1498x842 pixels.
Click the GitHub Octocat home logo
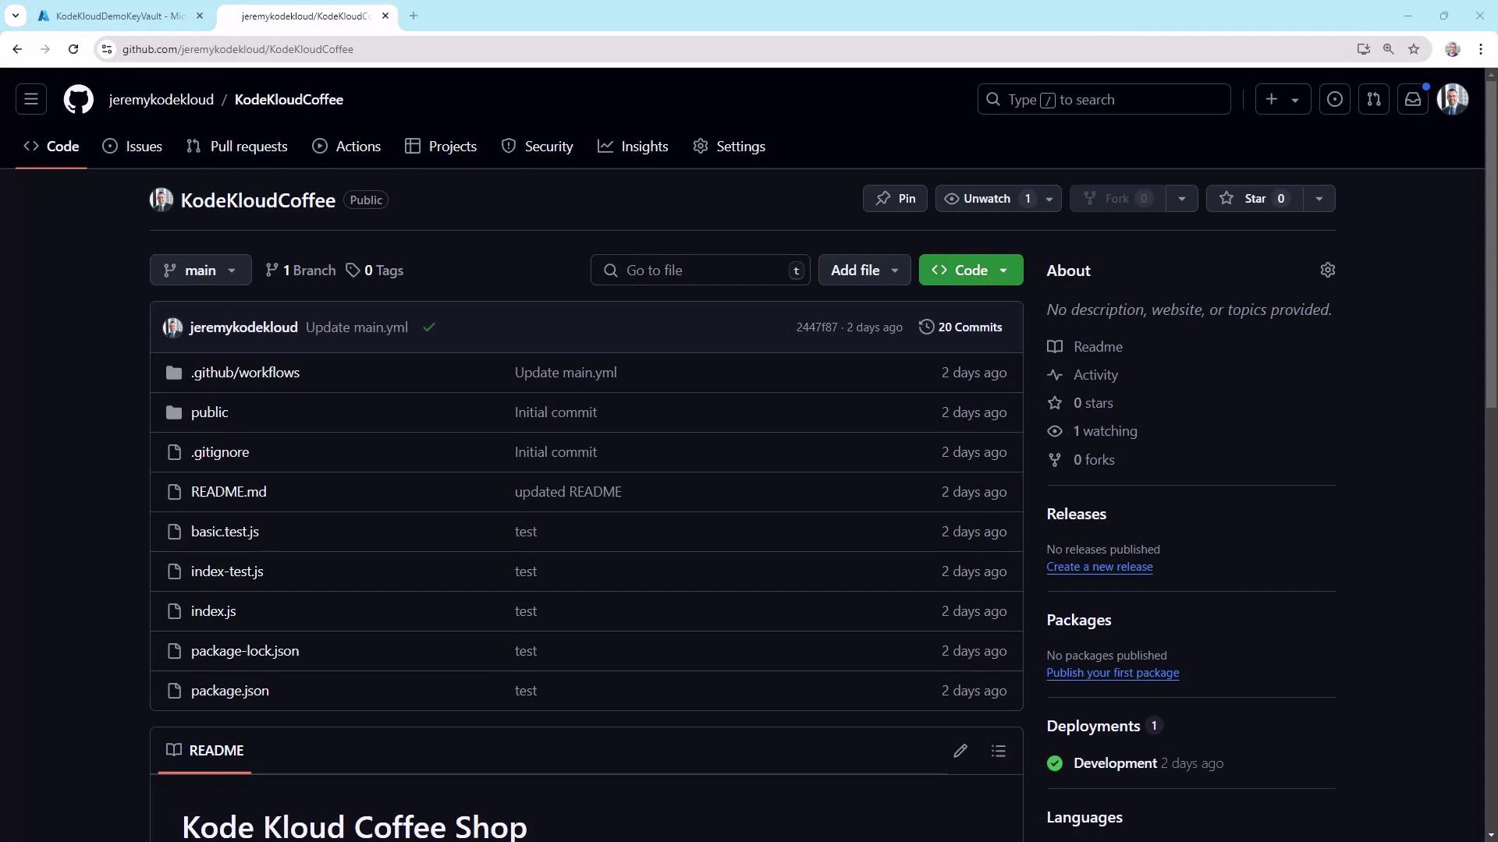pyautogui.click(x=78, y=100)
